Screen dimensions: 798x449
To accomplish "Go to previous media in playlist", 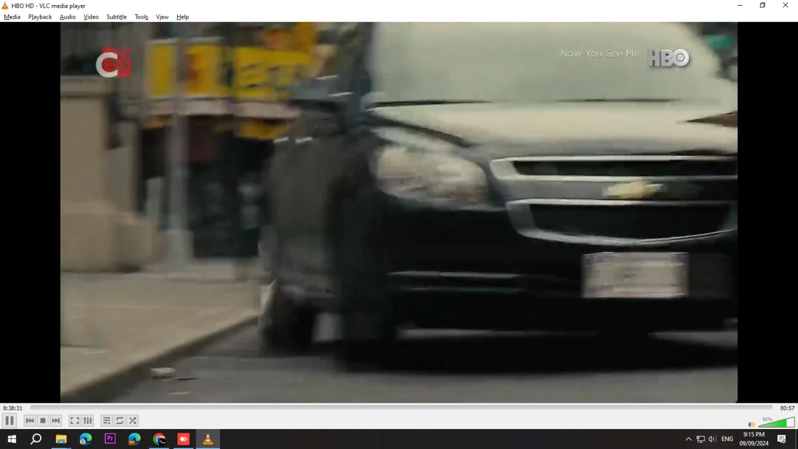I will [x=30, y=420].
